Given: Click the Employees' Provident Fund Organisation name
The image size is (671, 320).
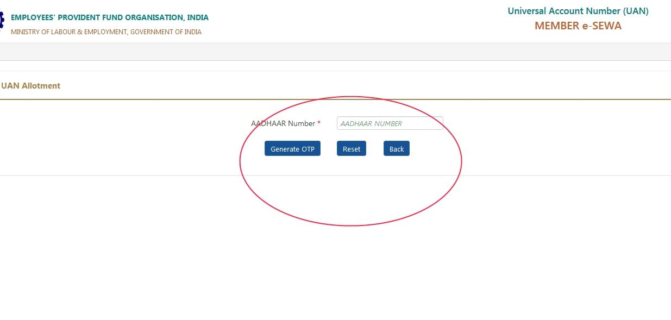Looking at the screenshot, I should [109, 17].
